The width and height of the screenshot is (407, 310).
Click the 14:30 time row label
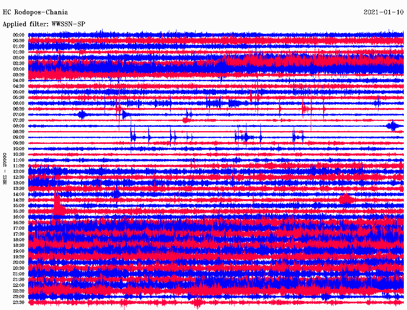[x=19, y=200]
